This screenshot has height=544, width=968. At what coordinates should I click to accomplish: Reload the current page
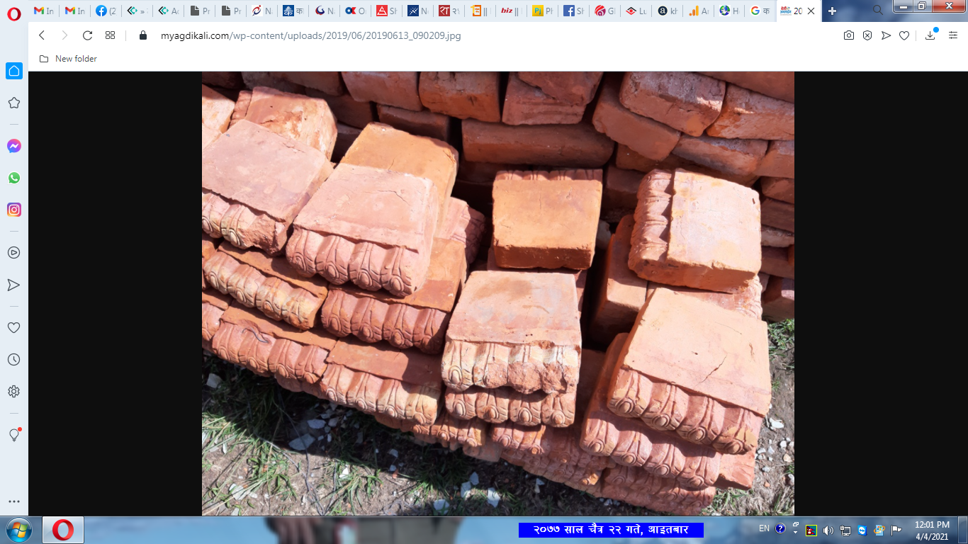pyautogui.click(x=87, y=35)
